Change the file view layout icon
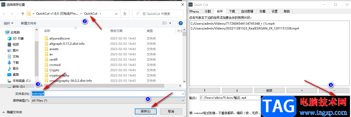 tap(165, 23)
